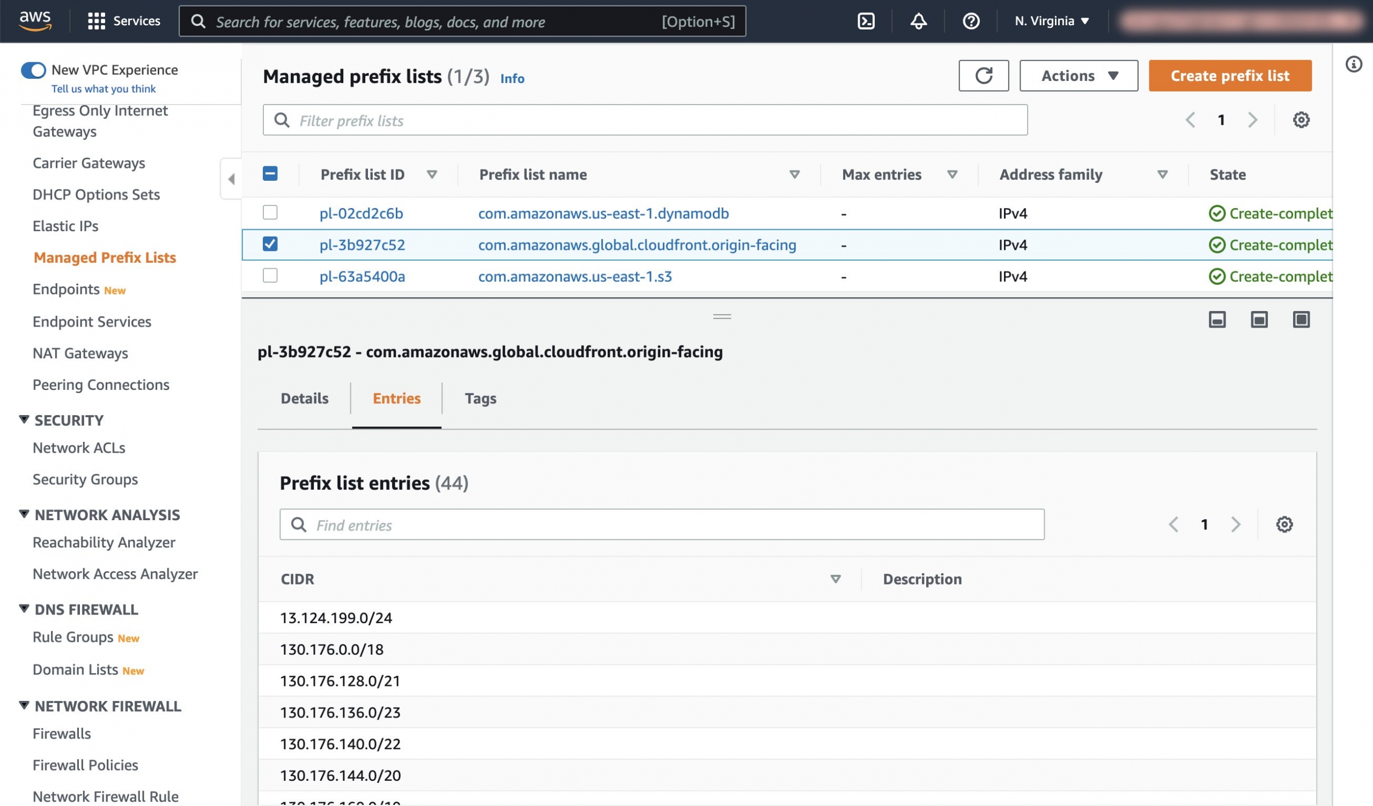Open the notifications bell
Image resolution: width=1373 pixels, height=806 pixels.
[x=918, y=21]
